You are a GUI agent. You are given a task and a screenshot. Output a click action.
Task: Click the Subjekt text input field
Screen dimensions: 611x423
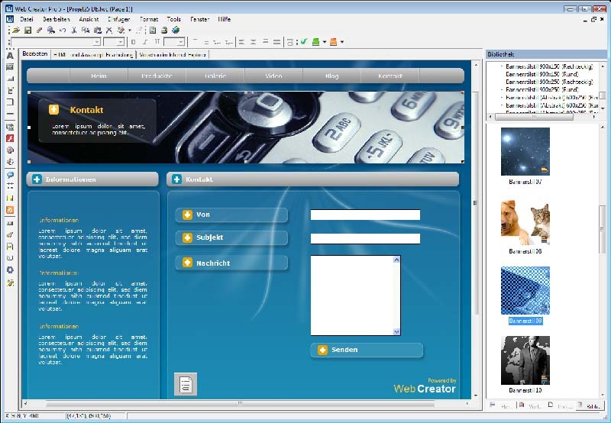pyautogui.click(x=365, y=238)
